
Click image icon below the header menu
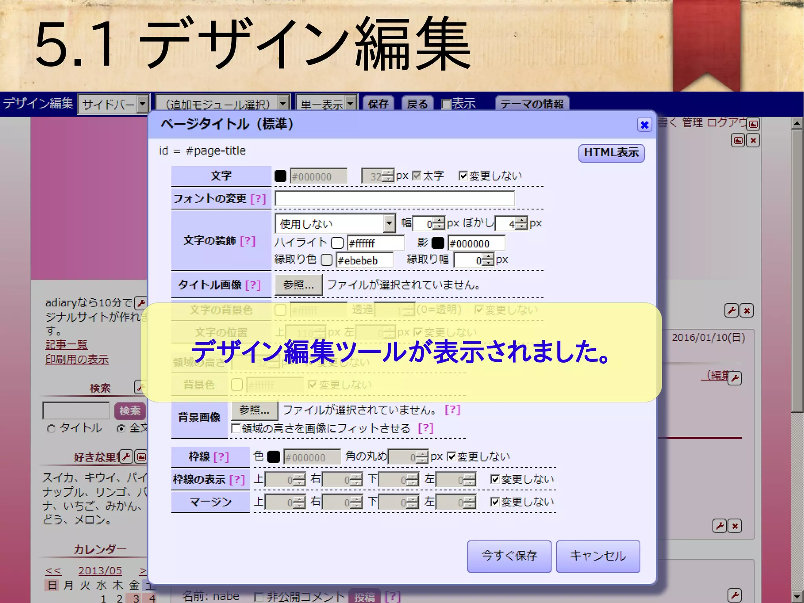pyautogui.click(x=738, y=140)
